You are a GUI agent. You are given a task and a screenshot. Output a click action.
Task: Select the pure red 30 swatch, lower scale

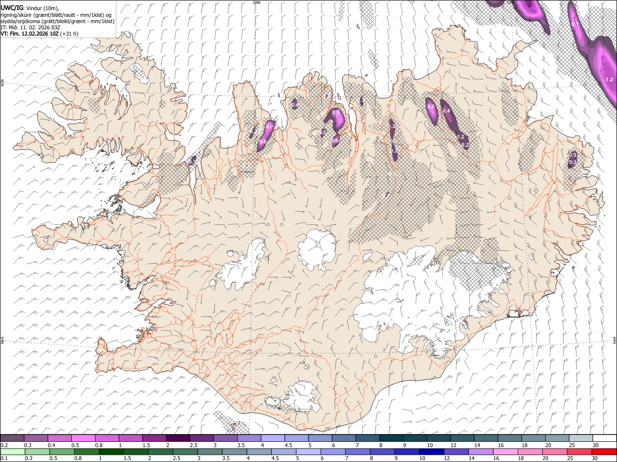click(604, 452)
